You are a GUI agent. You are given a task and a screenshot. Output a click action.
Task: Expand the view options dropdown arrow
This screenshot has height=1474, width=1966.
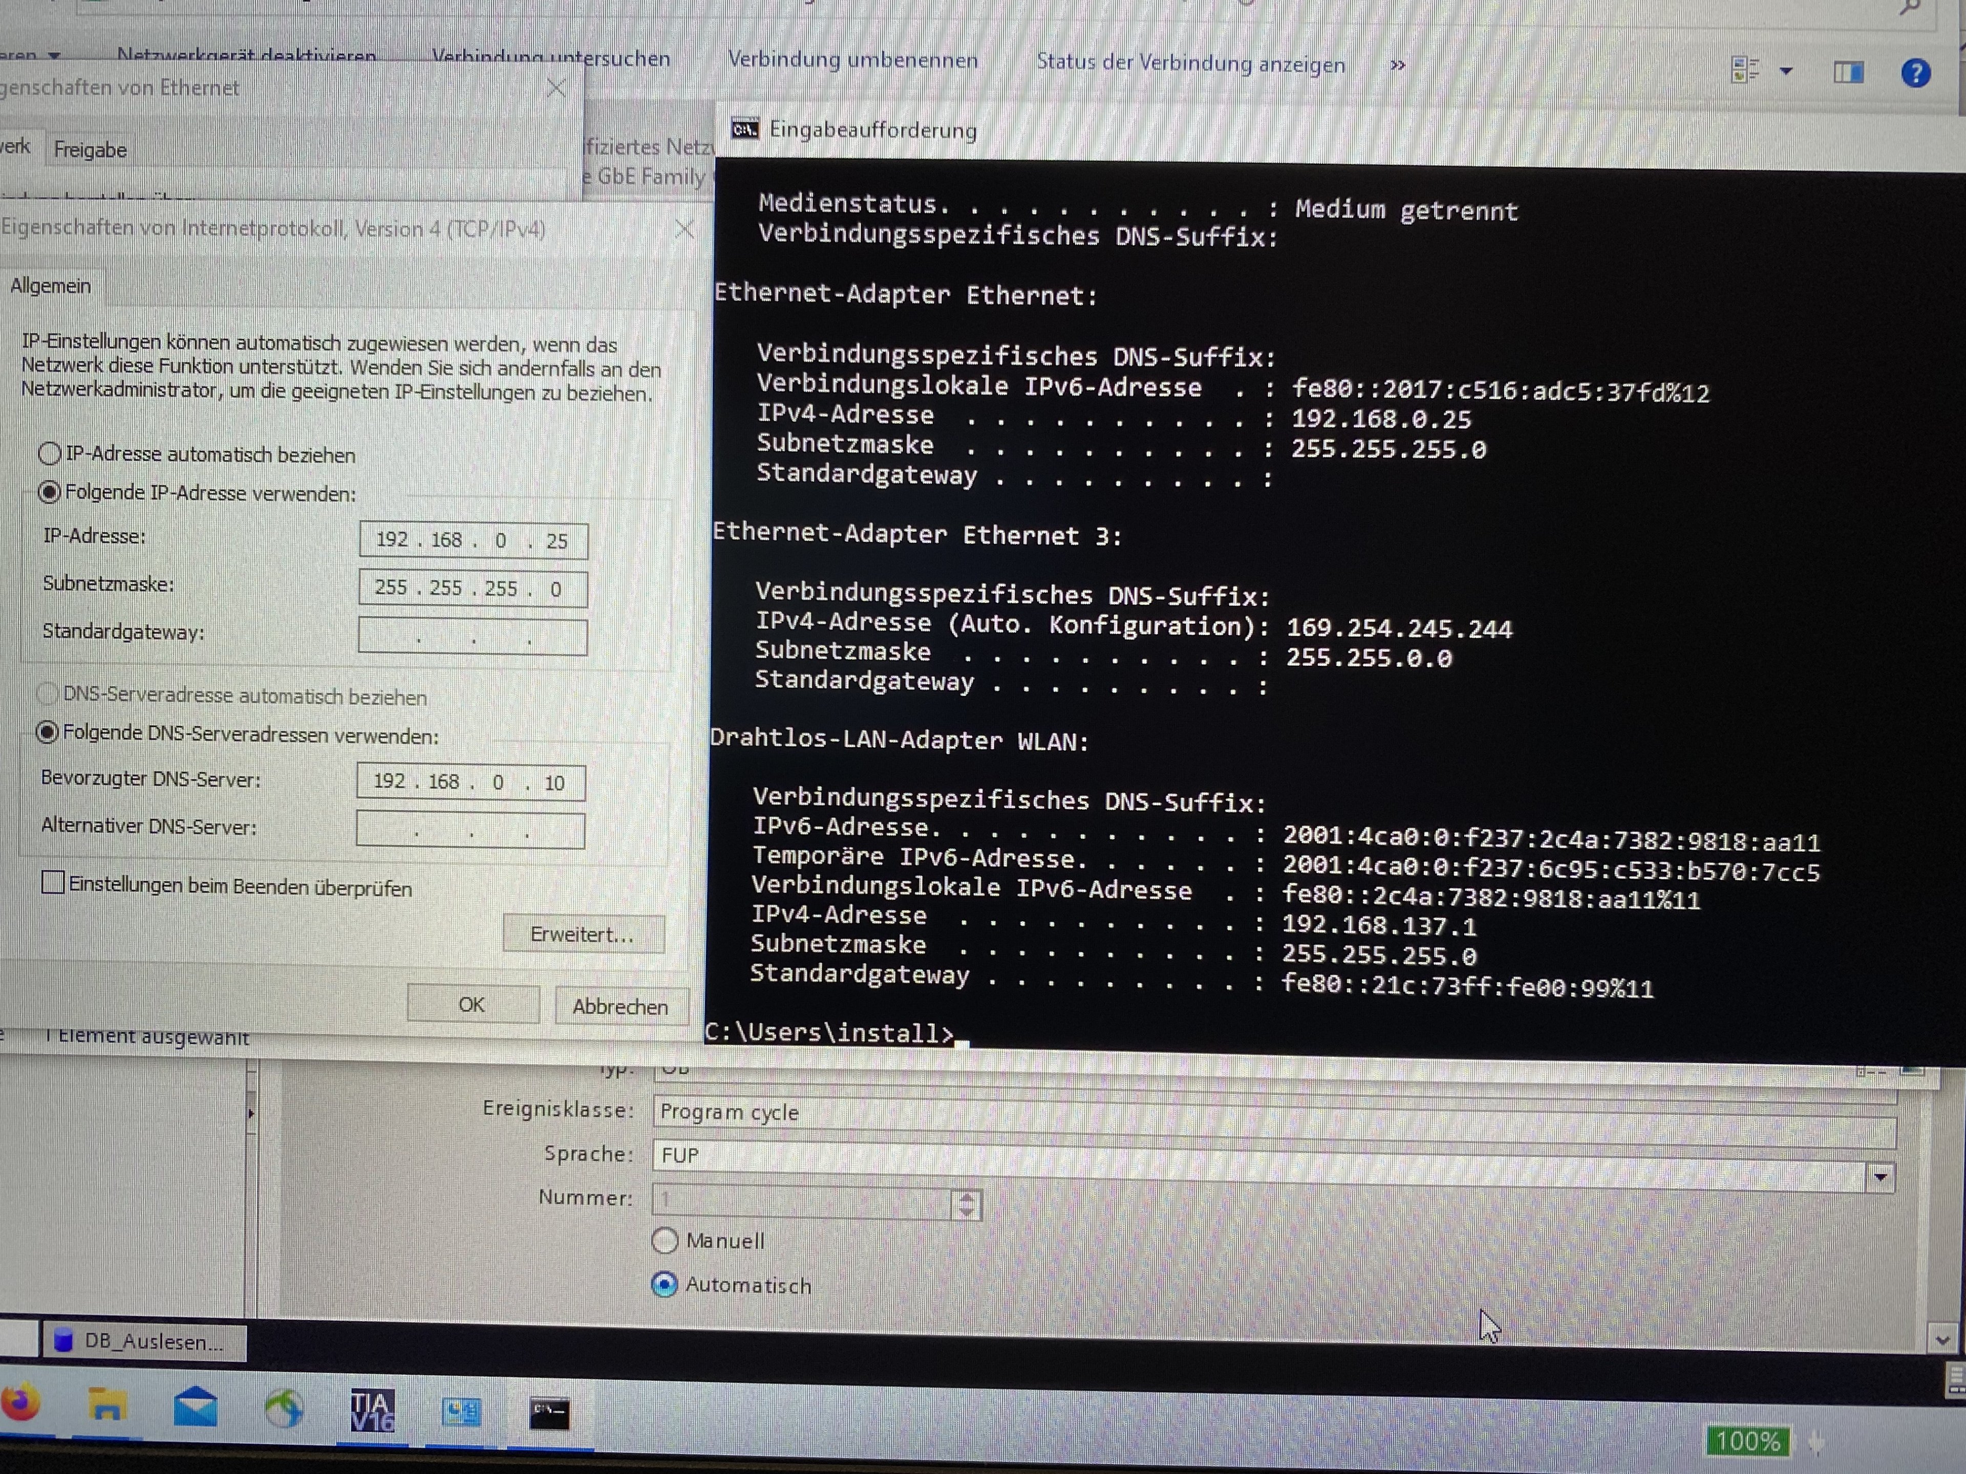1786,71
